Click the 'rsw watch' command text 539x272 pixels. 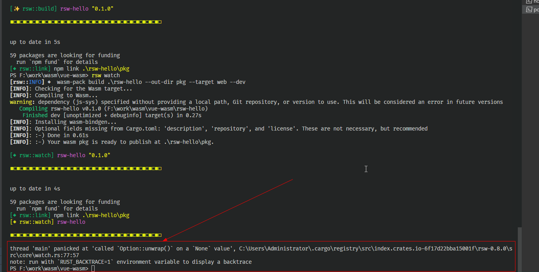point(106,75)
